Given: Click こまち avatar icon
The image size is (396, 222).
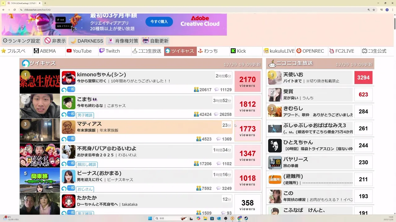Looking at the screenshot, I should (x=68, y=102).
